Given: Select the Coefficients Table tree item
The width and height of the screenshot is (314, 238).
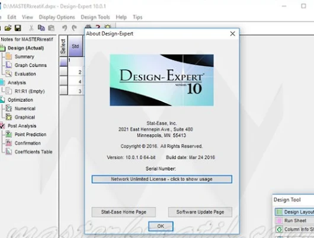Looking at the screenshot, I should pyautogui.click(x=33, y=152).
